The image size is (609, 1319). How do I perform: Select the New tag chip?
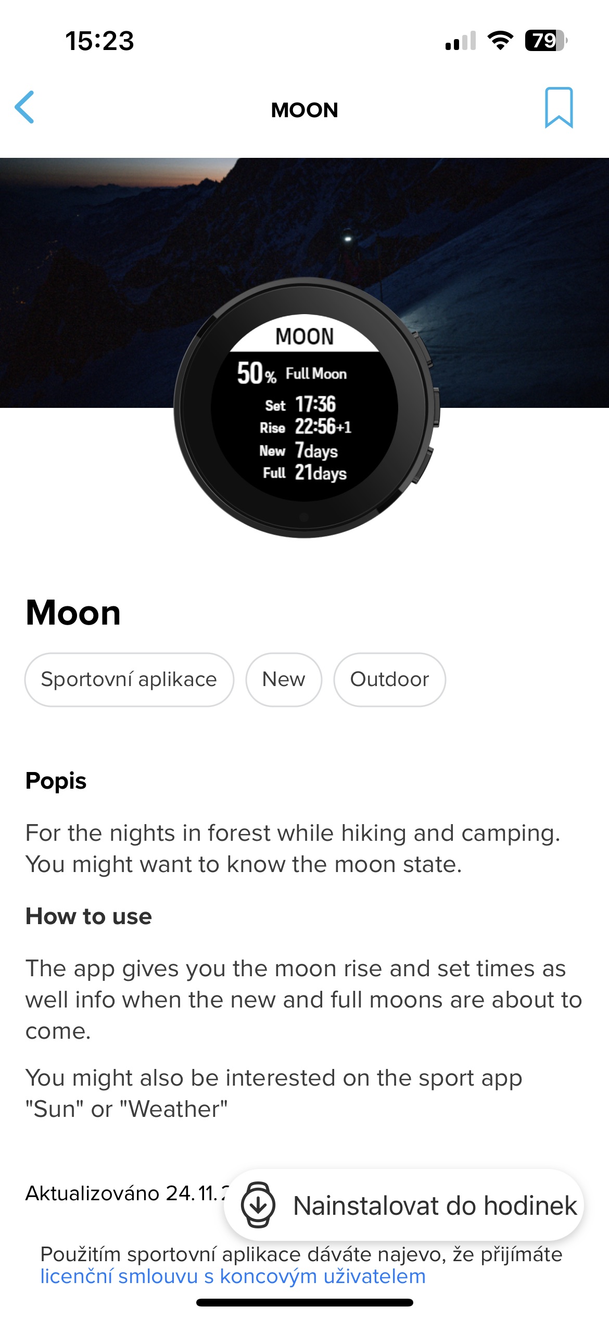284,679
